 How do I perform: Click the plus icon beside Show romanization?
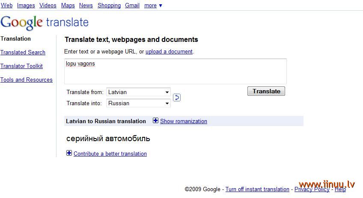click(155, 121)
